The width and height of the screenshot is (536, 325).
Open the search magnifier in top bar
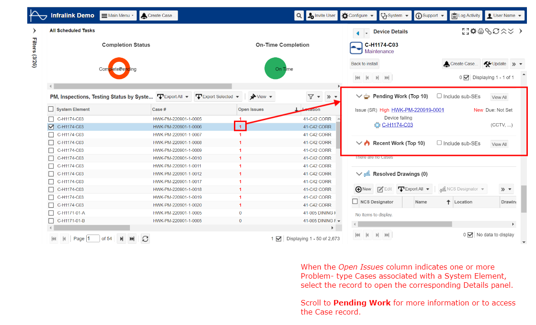pos(299,16)
